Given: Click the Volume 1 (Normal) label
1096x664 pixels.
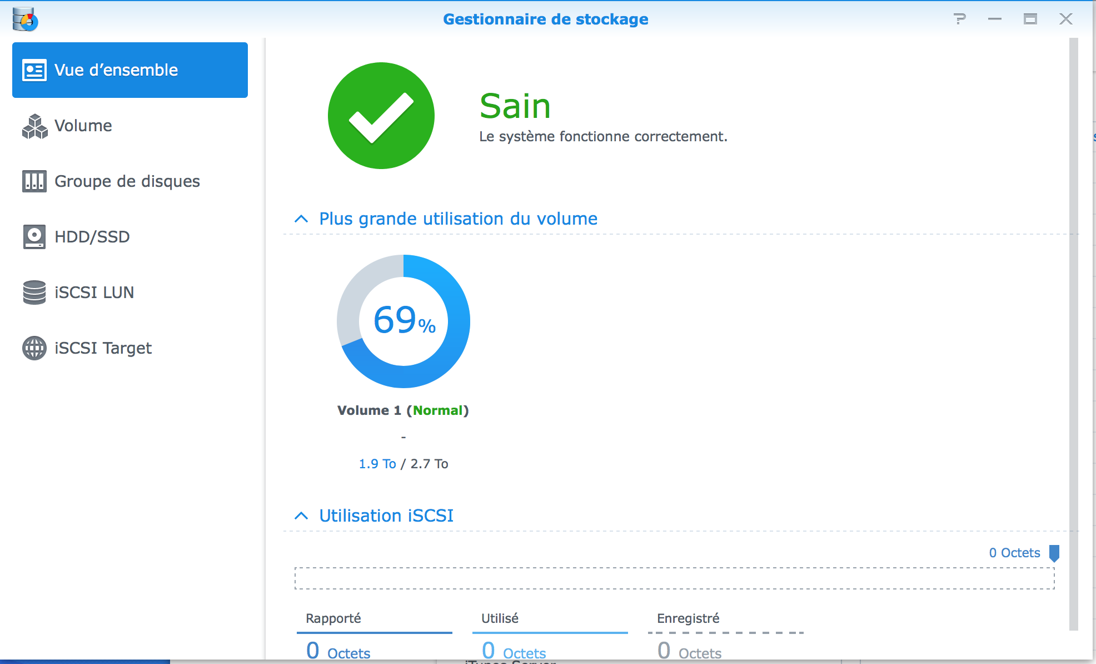Looking at the screenshot, I should click(x=403, y=410).
